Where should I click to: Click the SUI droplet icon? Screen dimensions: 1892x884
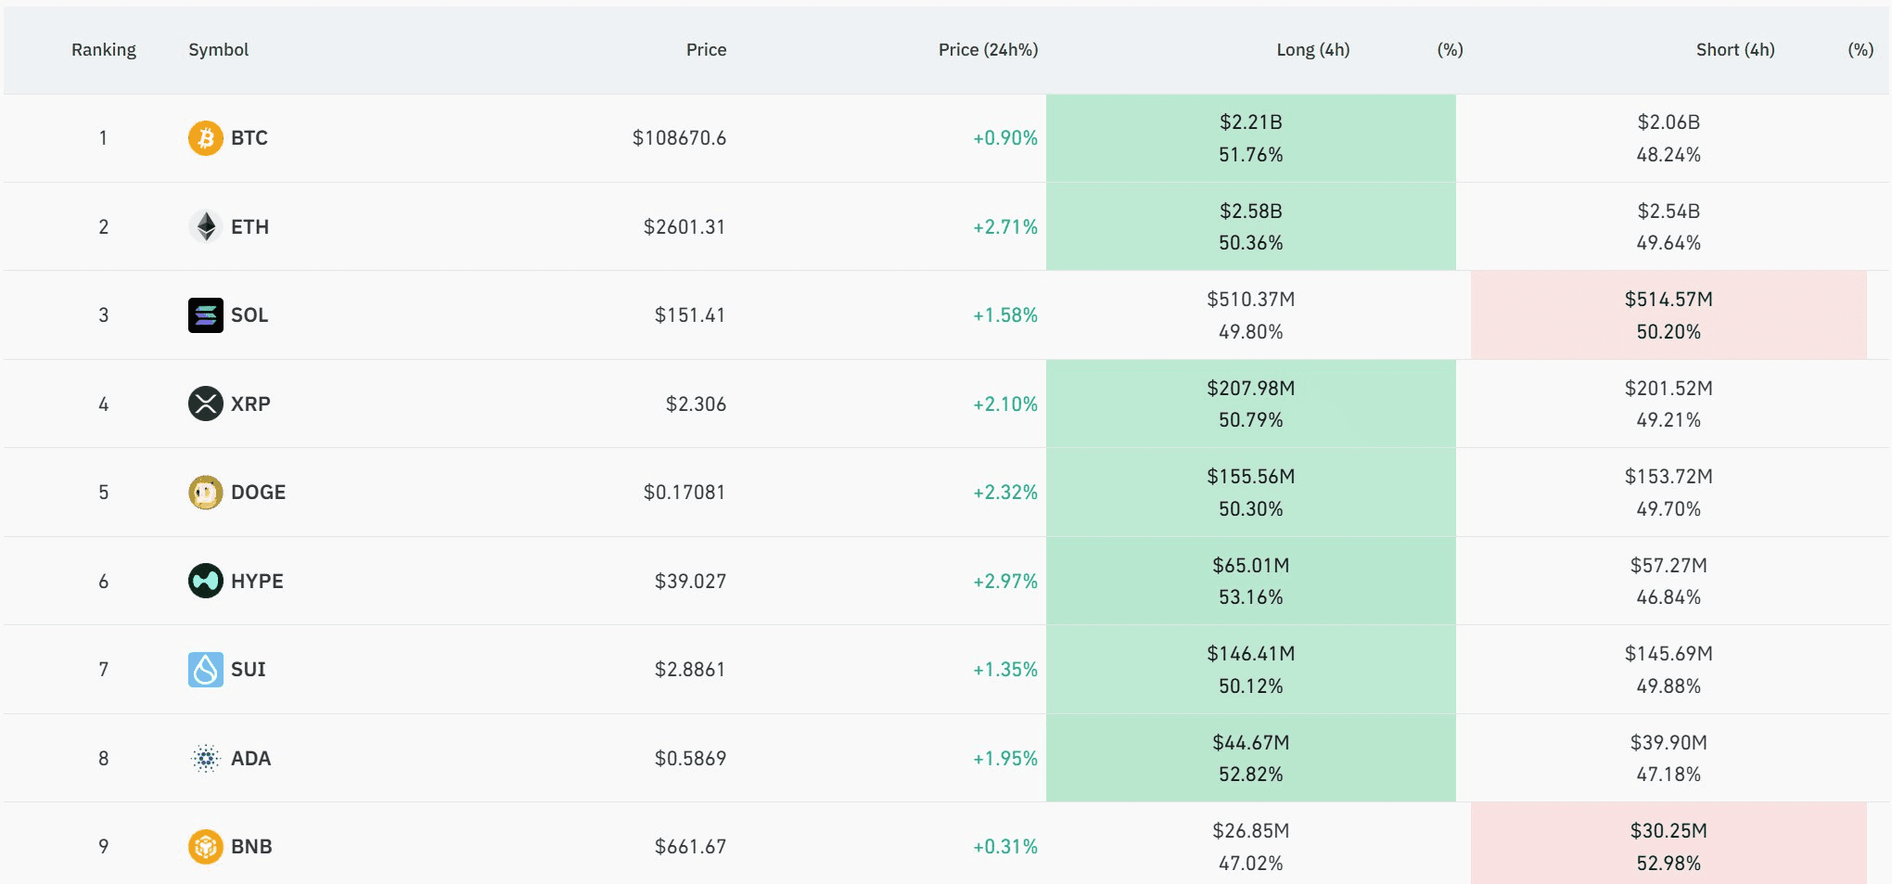point(205,670)
